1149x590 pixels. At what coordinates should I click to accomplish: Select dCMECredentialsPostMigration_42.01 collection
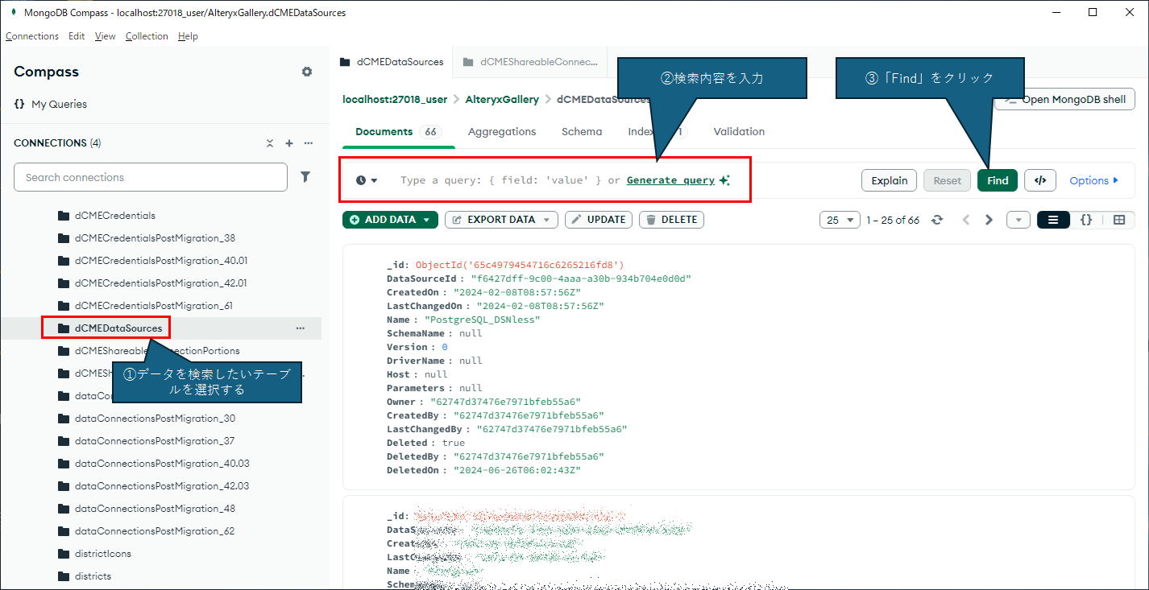click(x=161, y=283)
